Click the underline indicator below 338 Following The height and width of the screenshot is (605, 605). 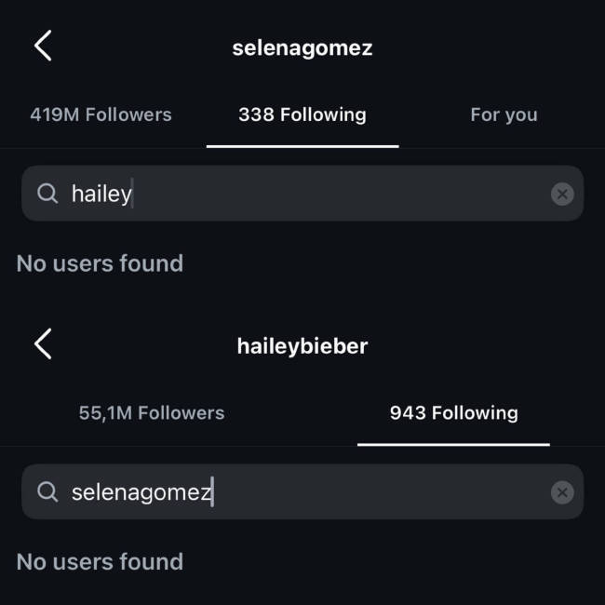coord(302,146)
